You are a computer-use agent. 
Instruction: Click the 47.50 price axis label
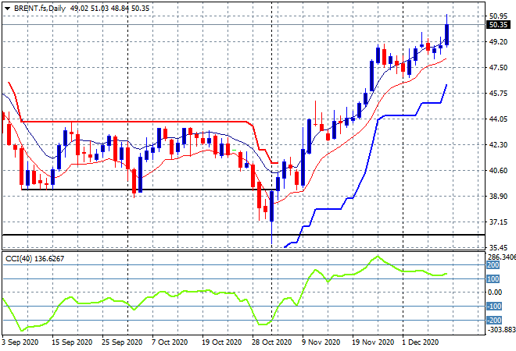pos(498,68)
